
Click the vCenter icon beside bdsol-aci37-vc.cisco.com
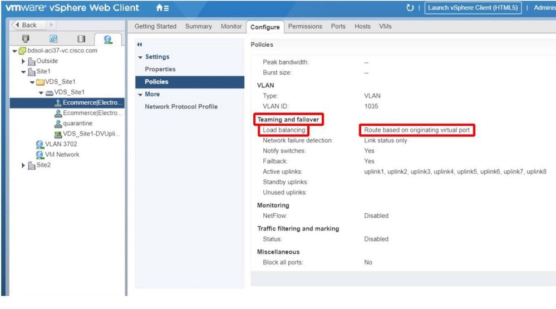tap(22, 51)
